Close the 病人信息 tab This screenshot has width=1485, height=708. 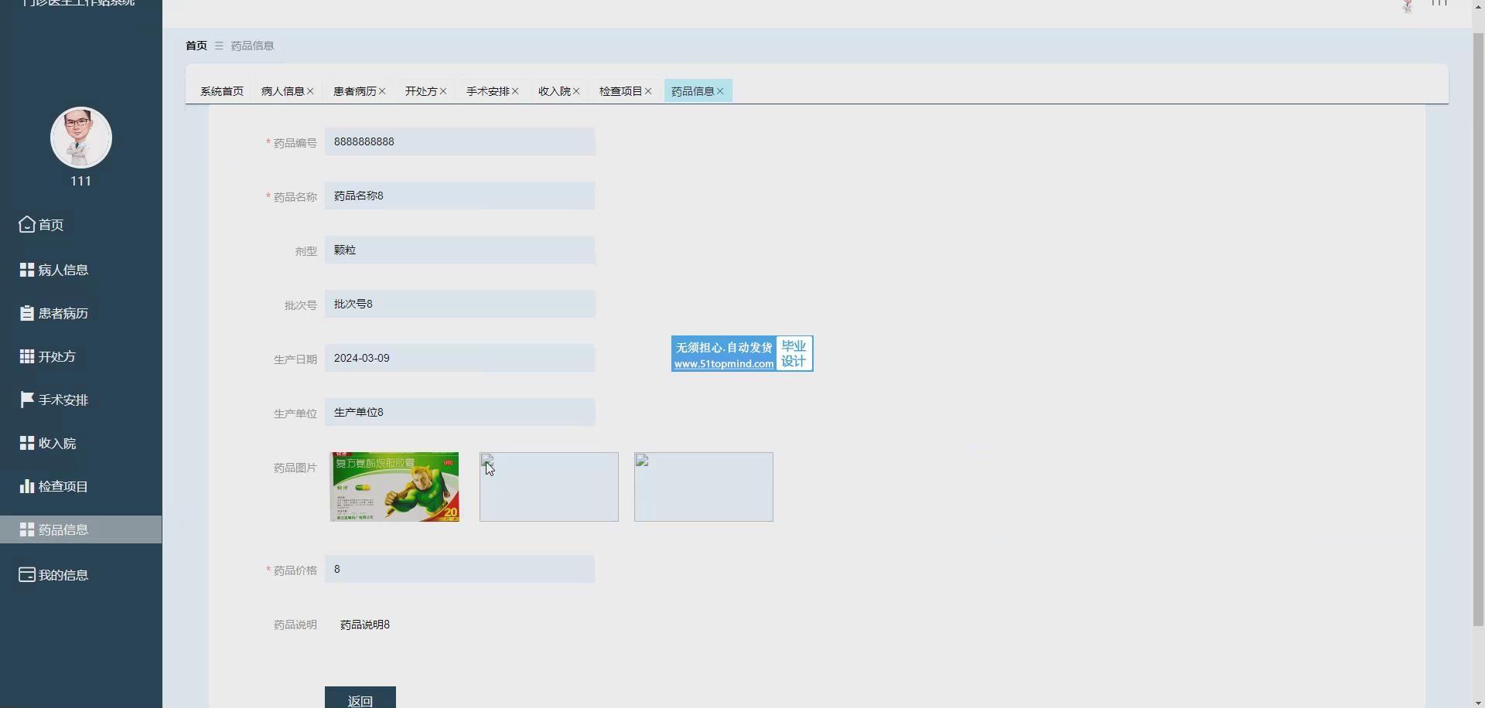tap(310, 91)
